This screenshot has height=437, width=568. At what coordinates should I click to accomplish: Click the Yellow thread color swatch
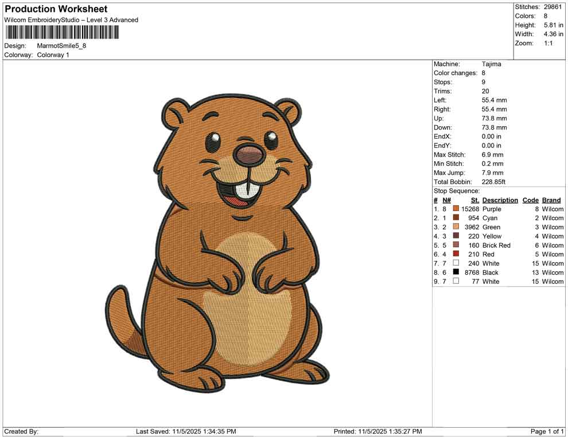[x=456, y=236]
